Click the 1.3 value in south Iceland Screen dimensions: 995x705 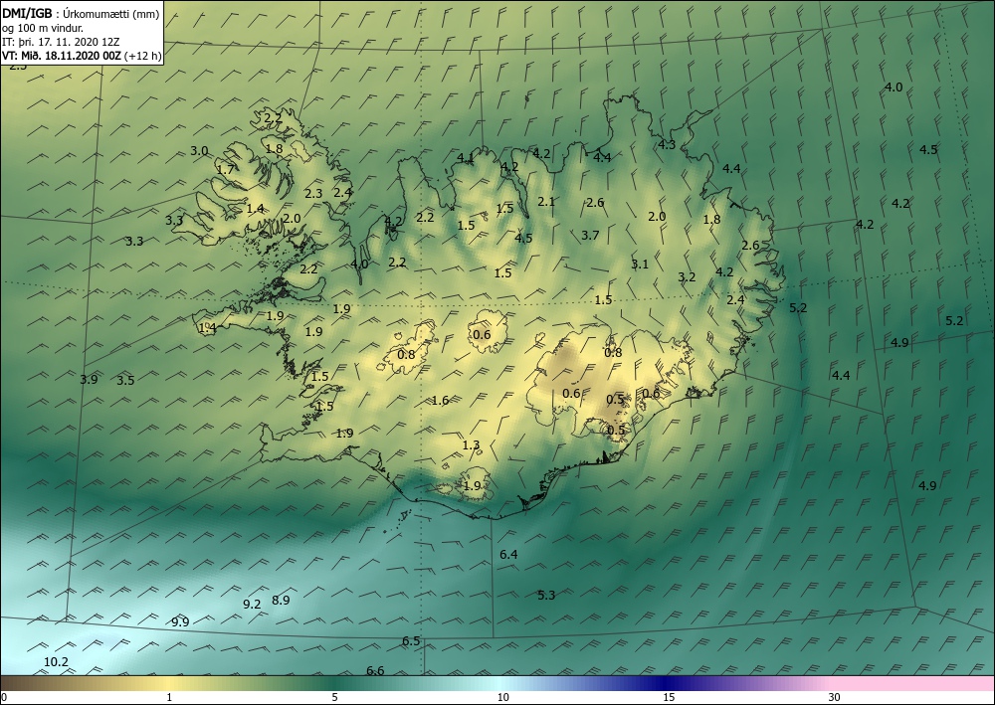click(x=472, y=445)
